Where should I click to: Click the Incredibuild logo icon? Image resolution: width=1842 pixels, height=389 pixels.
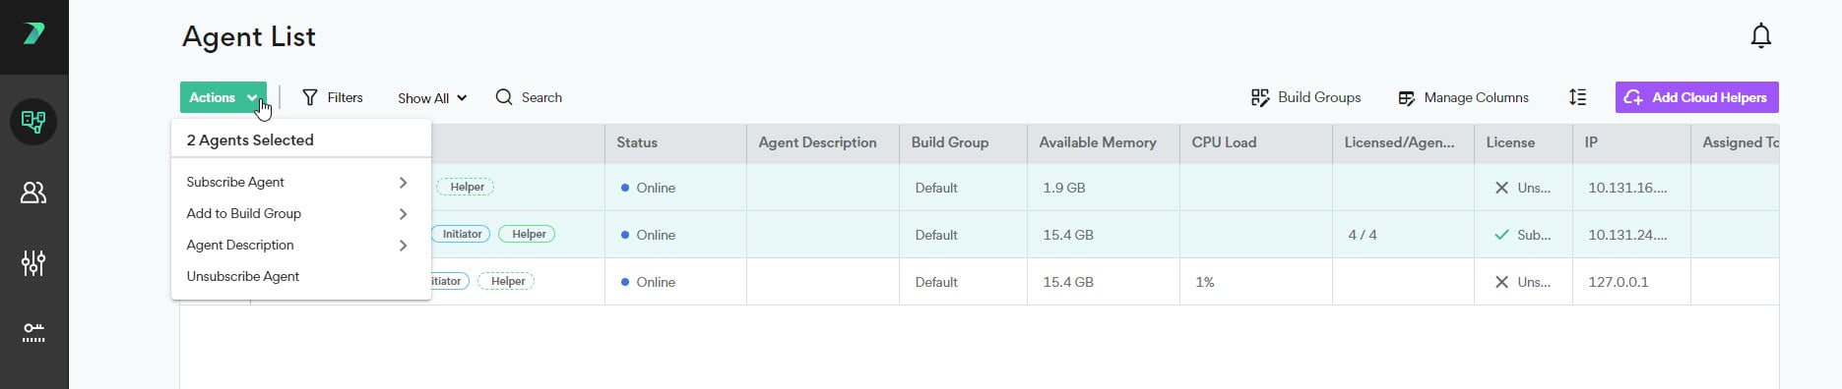click(x=33, y=33)
